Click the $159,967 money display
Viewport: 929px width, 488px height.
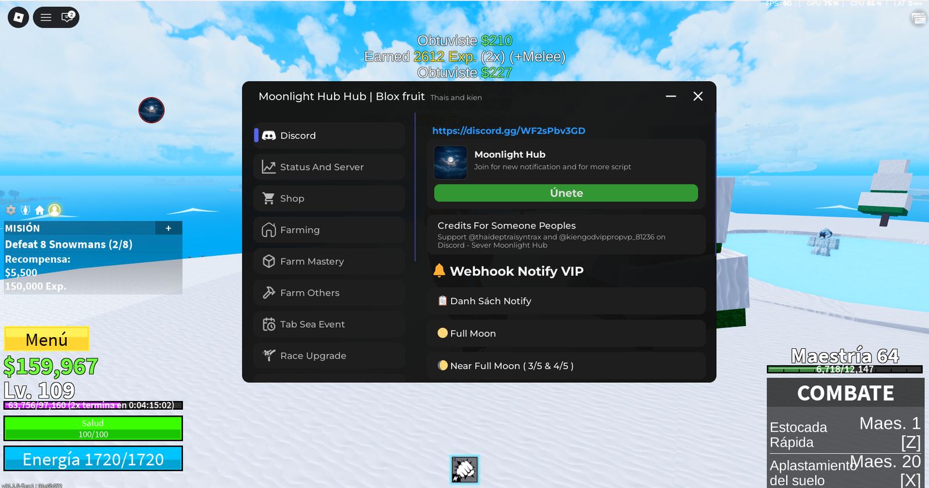click(x=51, y=366)
